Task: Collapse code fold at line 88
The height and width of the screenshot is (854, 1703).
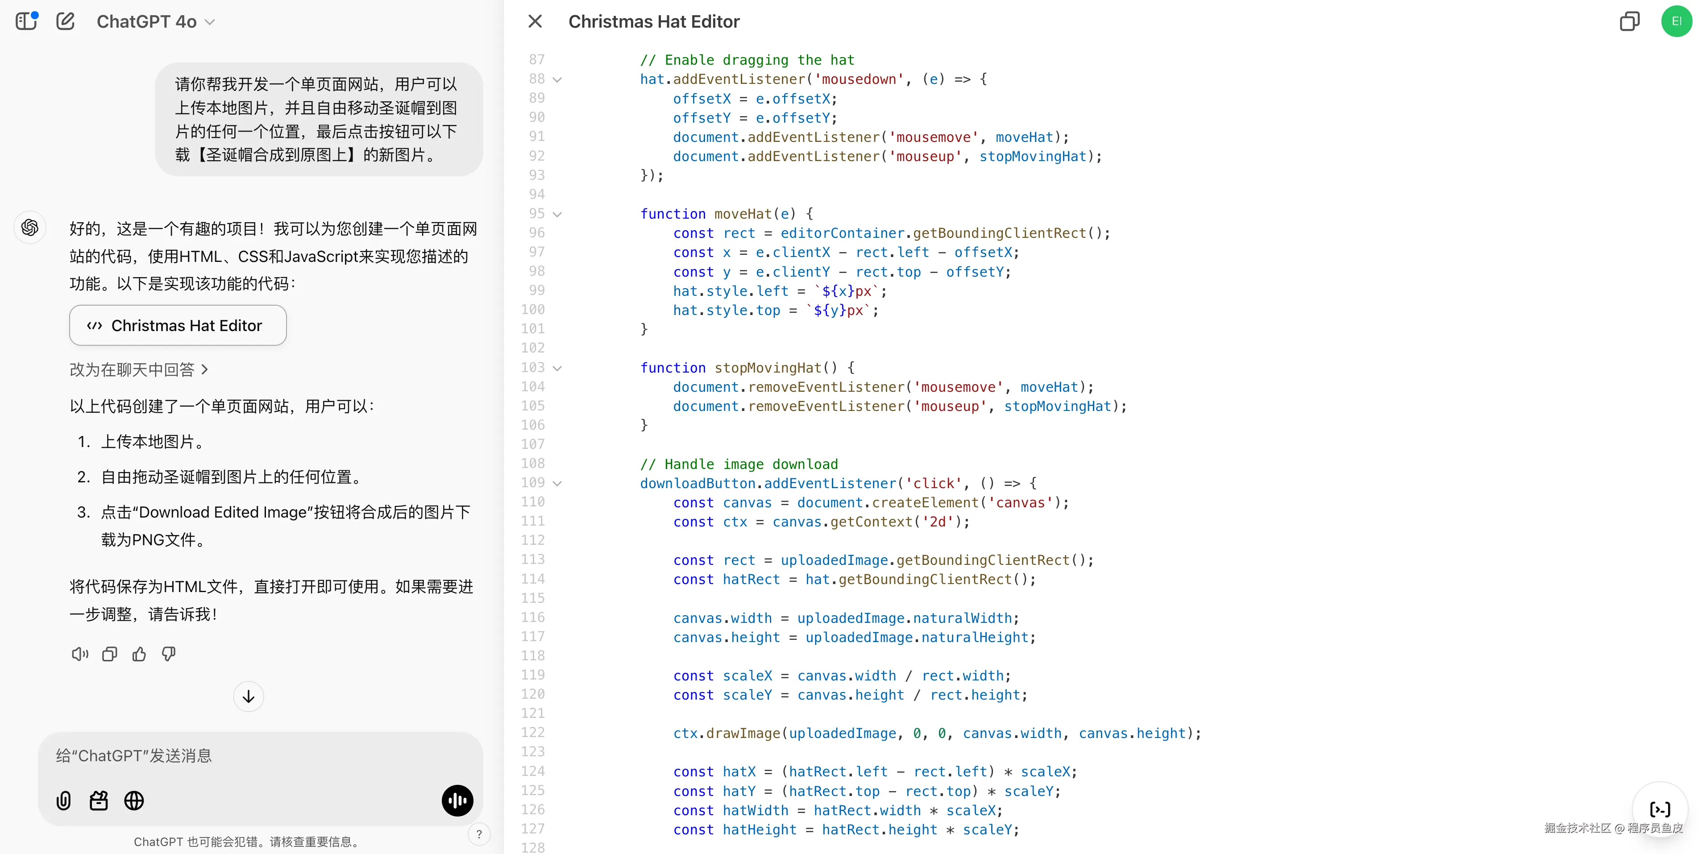Action: (x=557, y=80)
